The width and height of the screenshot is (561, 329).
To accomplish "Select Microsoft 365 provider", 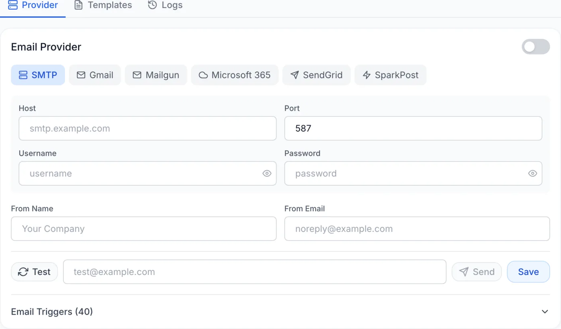I will [235, 75].
